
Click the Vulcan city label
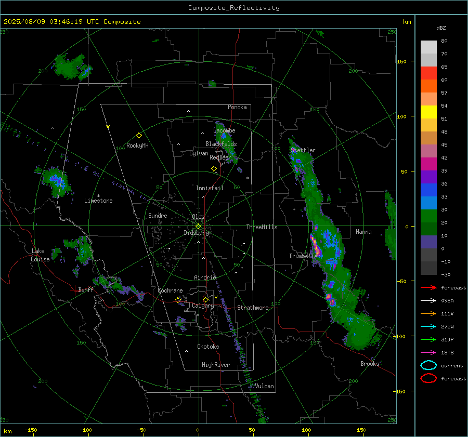click(x=265, y=386)
